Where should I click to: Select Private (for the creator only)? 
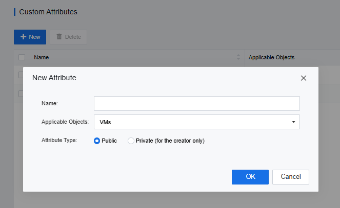[x=131, y=141]
